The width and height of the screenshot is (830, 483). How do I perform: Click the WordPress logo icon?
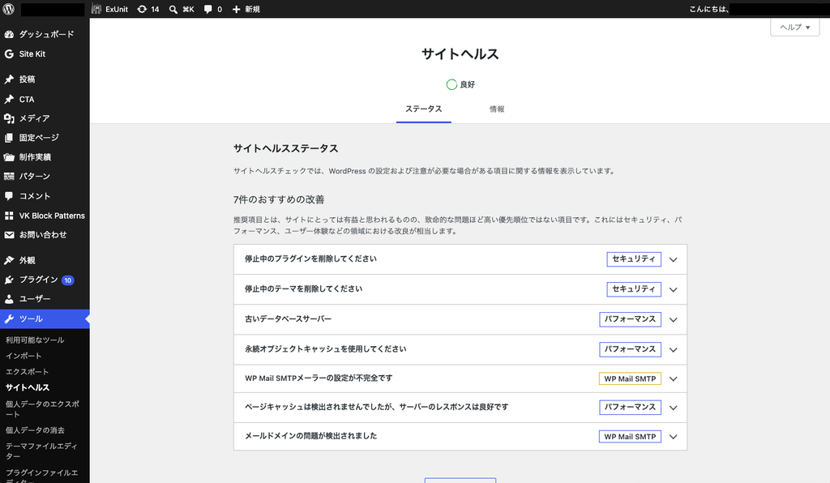pyautogui.click(x=8, y=9)
